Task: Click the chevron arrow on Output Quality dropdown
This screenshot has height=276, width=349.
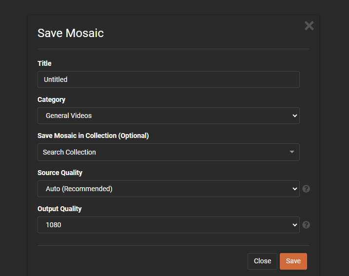Action: (294, 225)
